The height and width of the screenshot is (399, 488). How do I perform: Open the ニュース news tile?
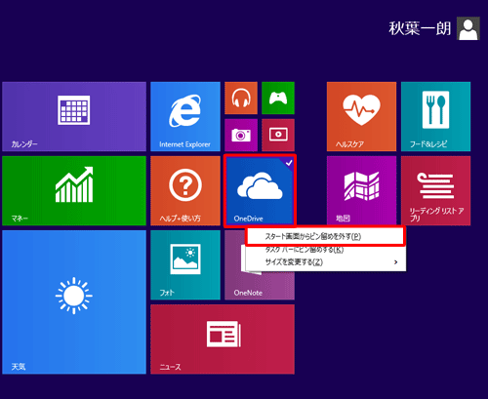[223, 339]
